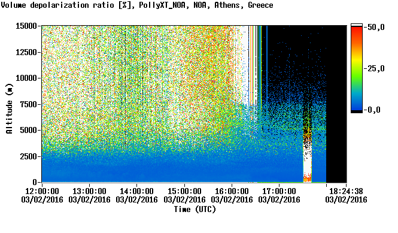398x233 pixels.
Task: Click the 13:00:00 time axis label
Action: [89, 191]
